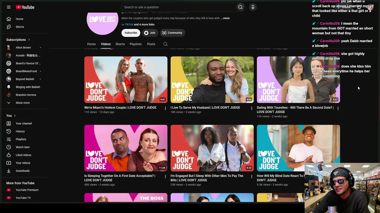This screenshot has width=380, height=213.
Task: Open options for Miami's Hottest Couple video
Action: 165,108
